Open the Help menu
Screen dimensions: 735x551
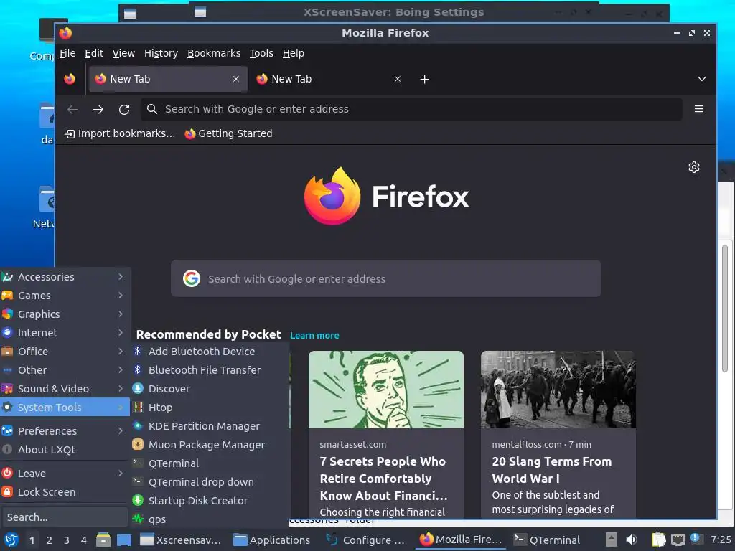point(293,53)
